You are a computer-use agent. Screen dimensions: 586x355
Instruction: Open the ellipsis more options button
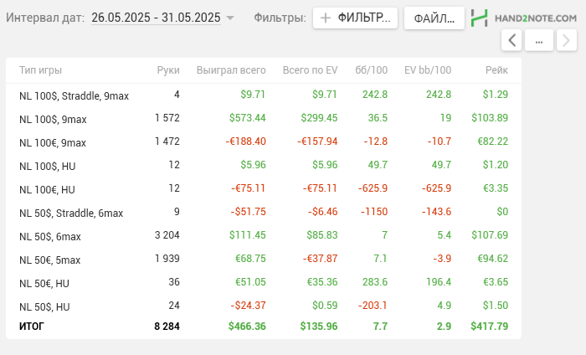[539, 39]
